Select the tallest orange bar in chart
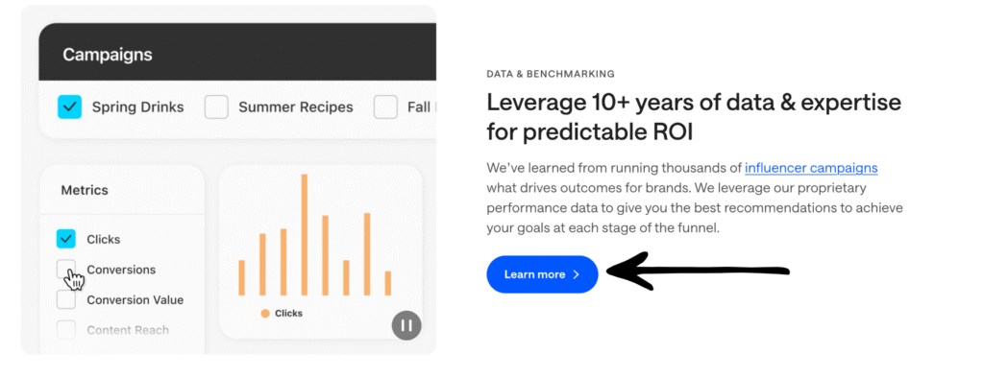The height and width of the screenshot is (378, 984). coord(305,234)
